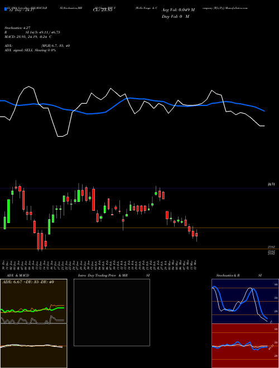
Task: Click the tallest green candle after 30 Dec
Action: coord(9,211)
